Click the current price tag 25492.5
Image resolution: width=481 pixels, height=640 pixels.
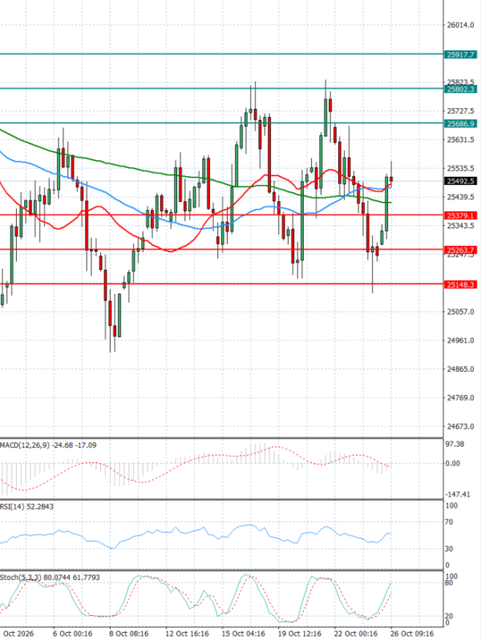(x=461, y=181)
